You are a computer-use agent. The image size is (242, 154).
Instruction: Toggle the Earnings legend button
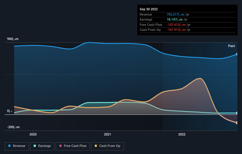[x=42, y=146]
